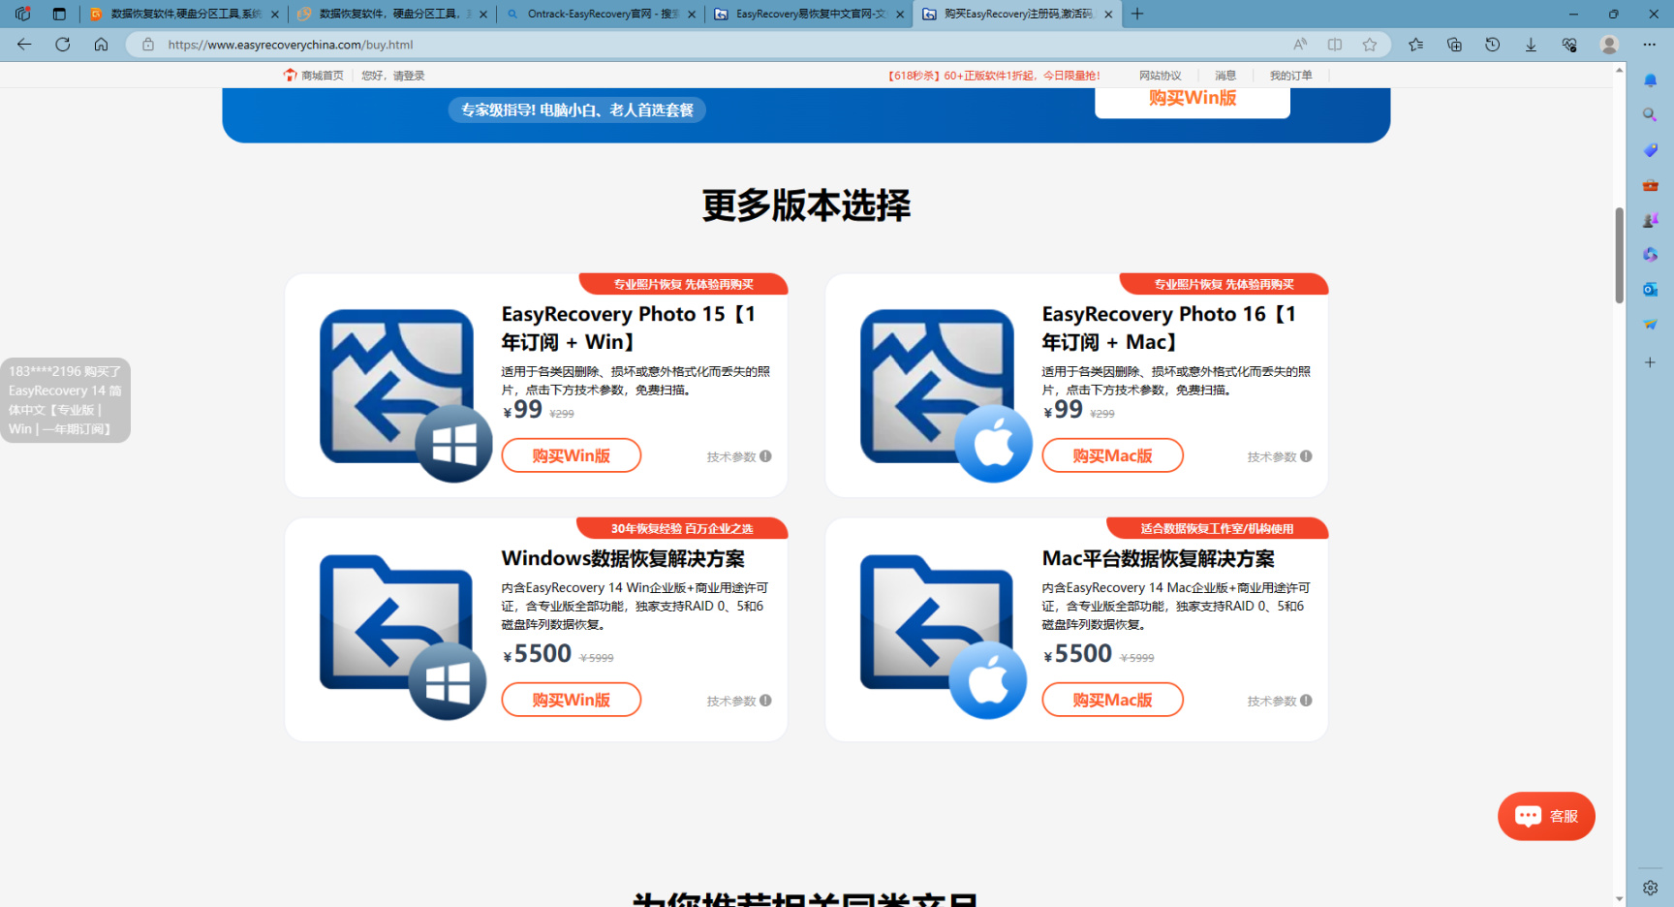Click the 您好，请登录 login link
1674x907 pixels.
click(x=393, y=76)
